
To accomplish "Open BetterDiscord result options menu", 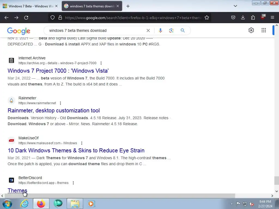I will pyautogui.click(x=73, y=183).
